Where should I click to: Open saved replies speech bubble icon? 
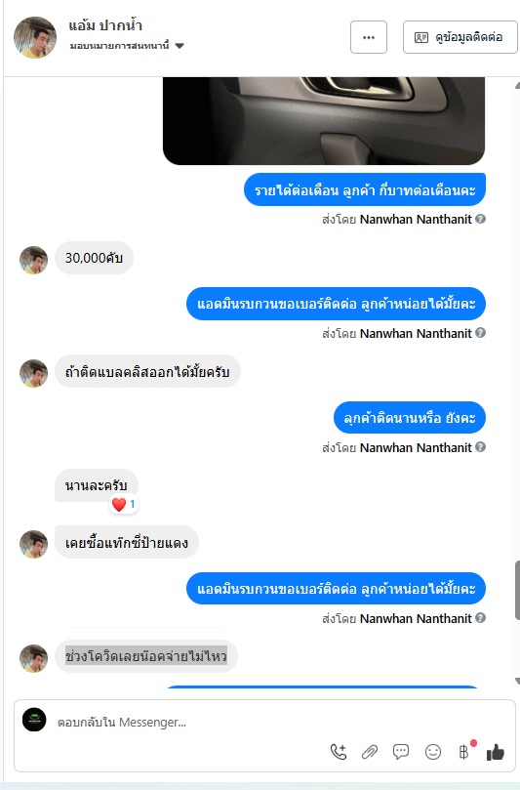[401, 752]
